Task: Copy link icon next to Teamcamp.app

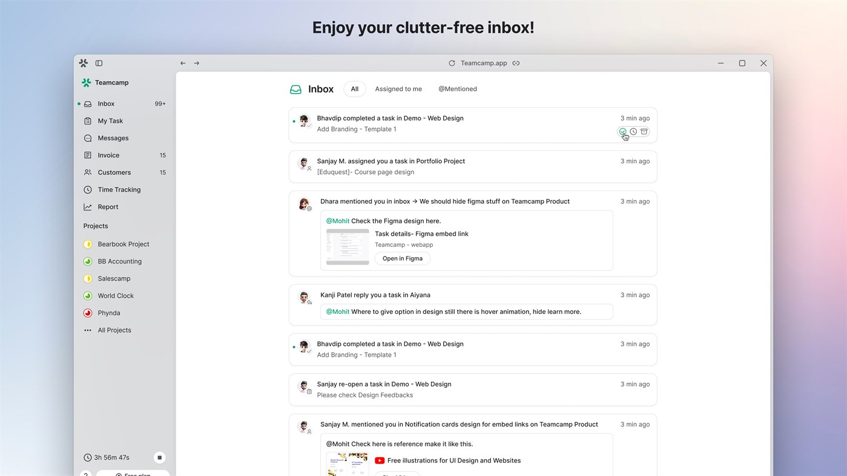Action: click(516, 63)
